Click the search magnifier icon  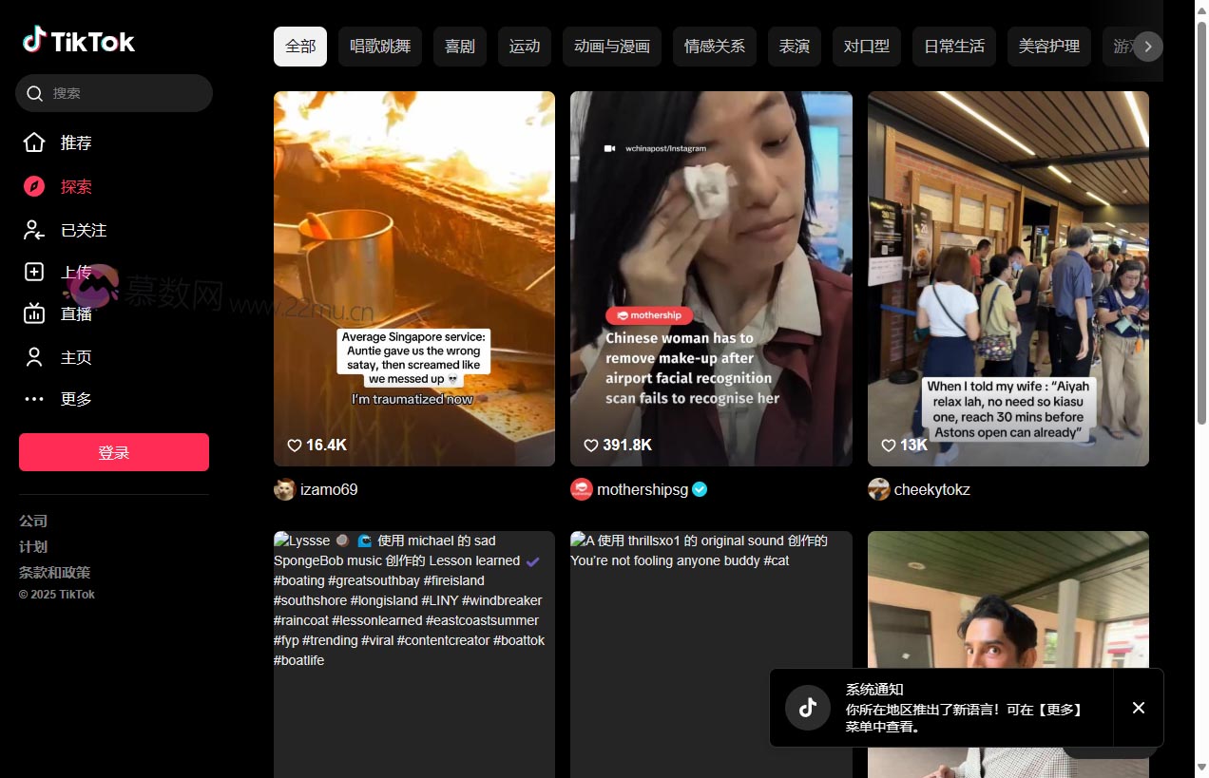(x=35, y=93)
